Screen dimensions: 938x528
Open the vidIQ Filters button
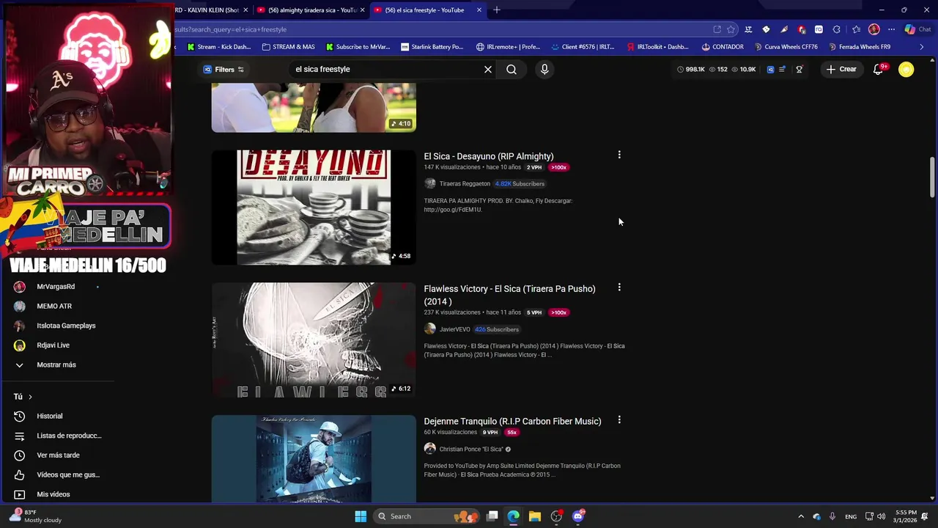(224, 69)
